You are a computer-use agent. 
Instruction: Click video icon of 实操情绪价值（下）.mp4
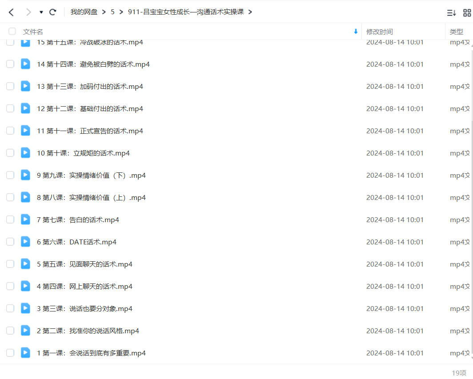[25, 175]
